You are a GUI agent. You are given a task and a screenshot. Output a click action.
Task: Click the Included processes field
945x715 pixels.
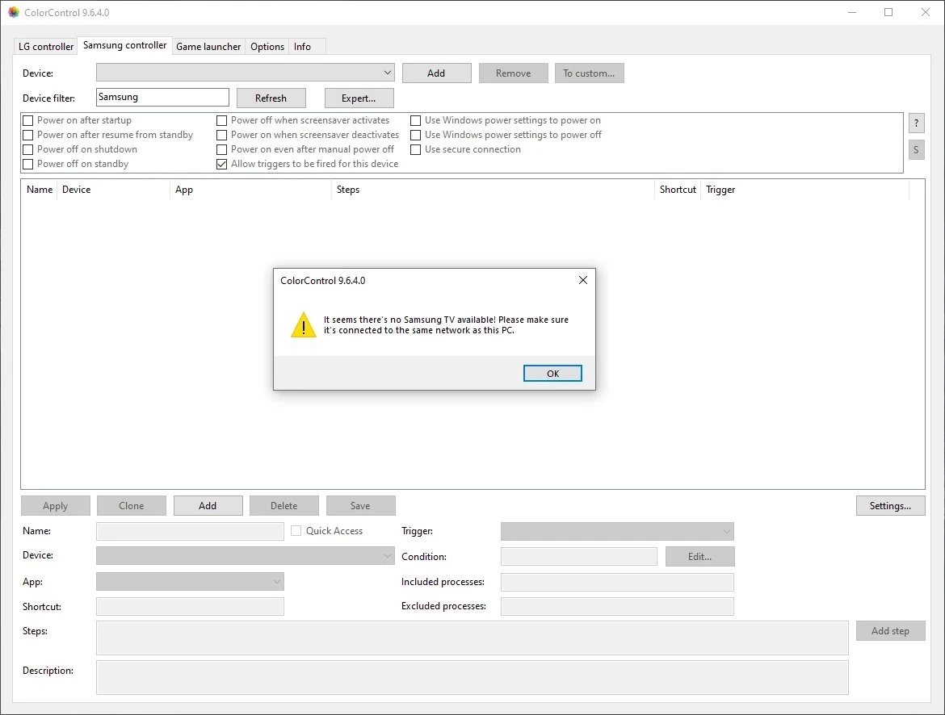pos(617,582)
